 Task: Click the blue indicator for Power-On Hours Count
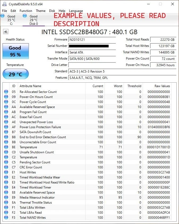pos(6,97)
